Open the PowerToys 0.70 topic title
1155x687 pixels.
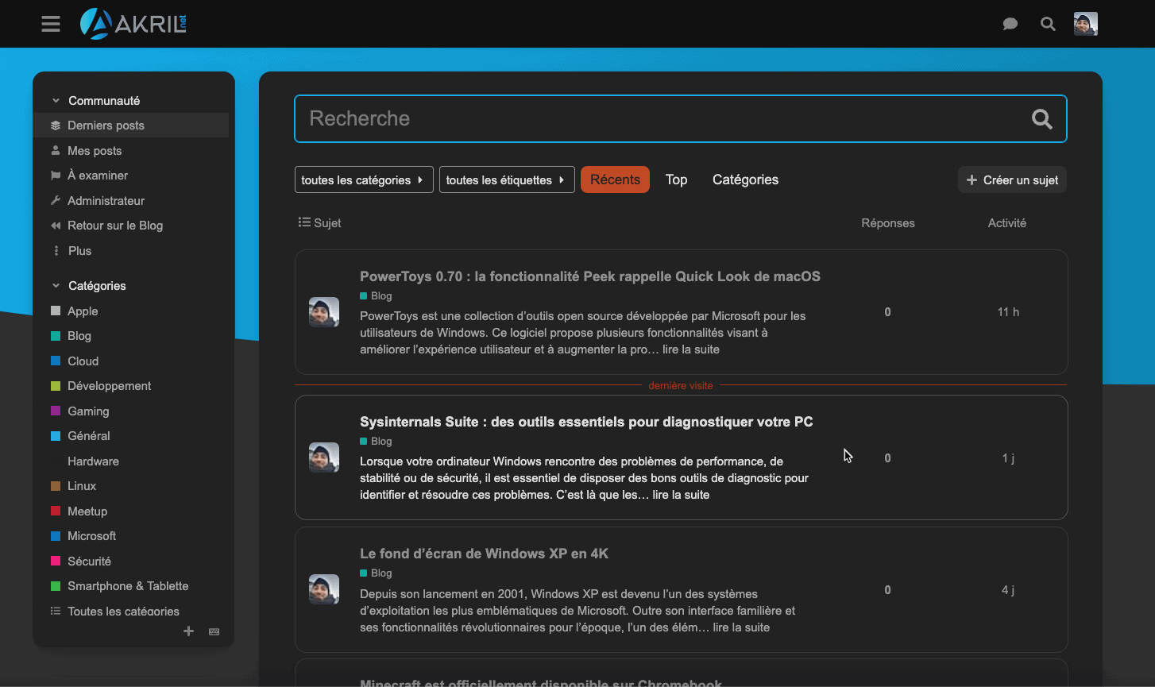(590, 276)
